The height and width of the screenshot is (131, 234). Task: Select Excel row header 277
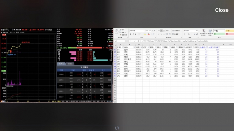tap(115, 57)
